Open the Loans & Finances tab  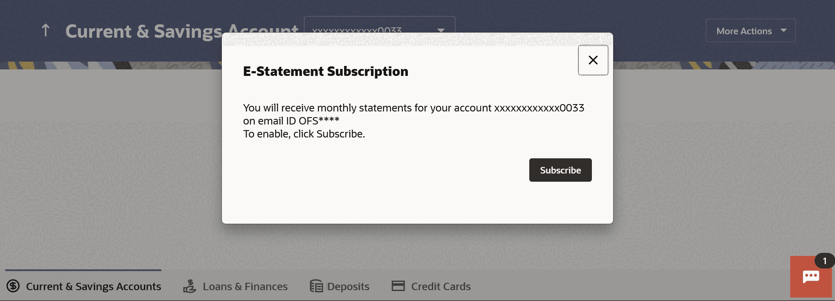[245, 287]
